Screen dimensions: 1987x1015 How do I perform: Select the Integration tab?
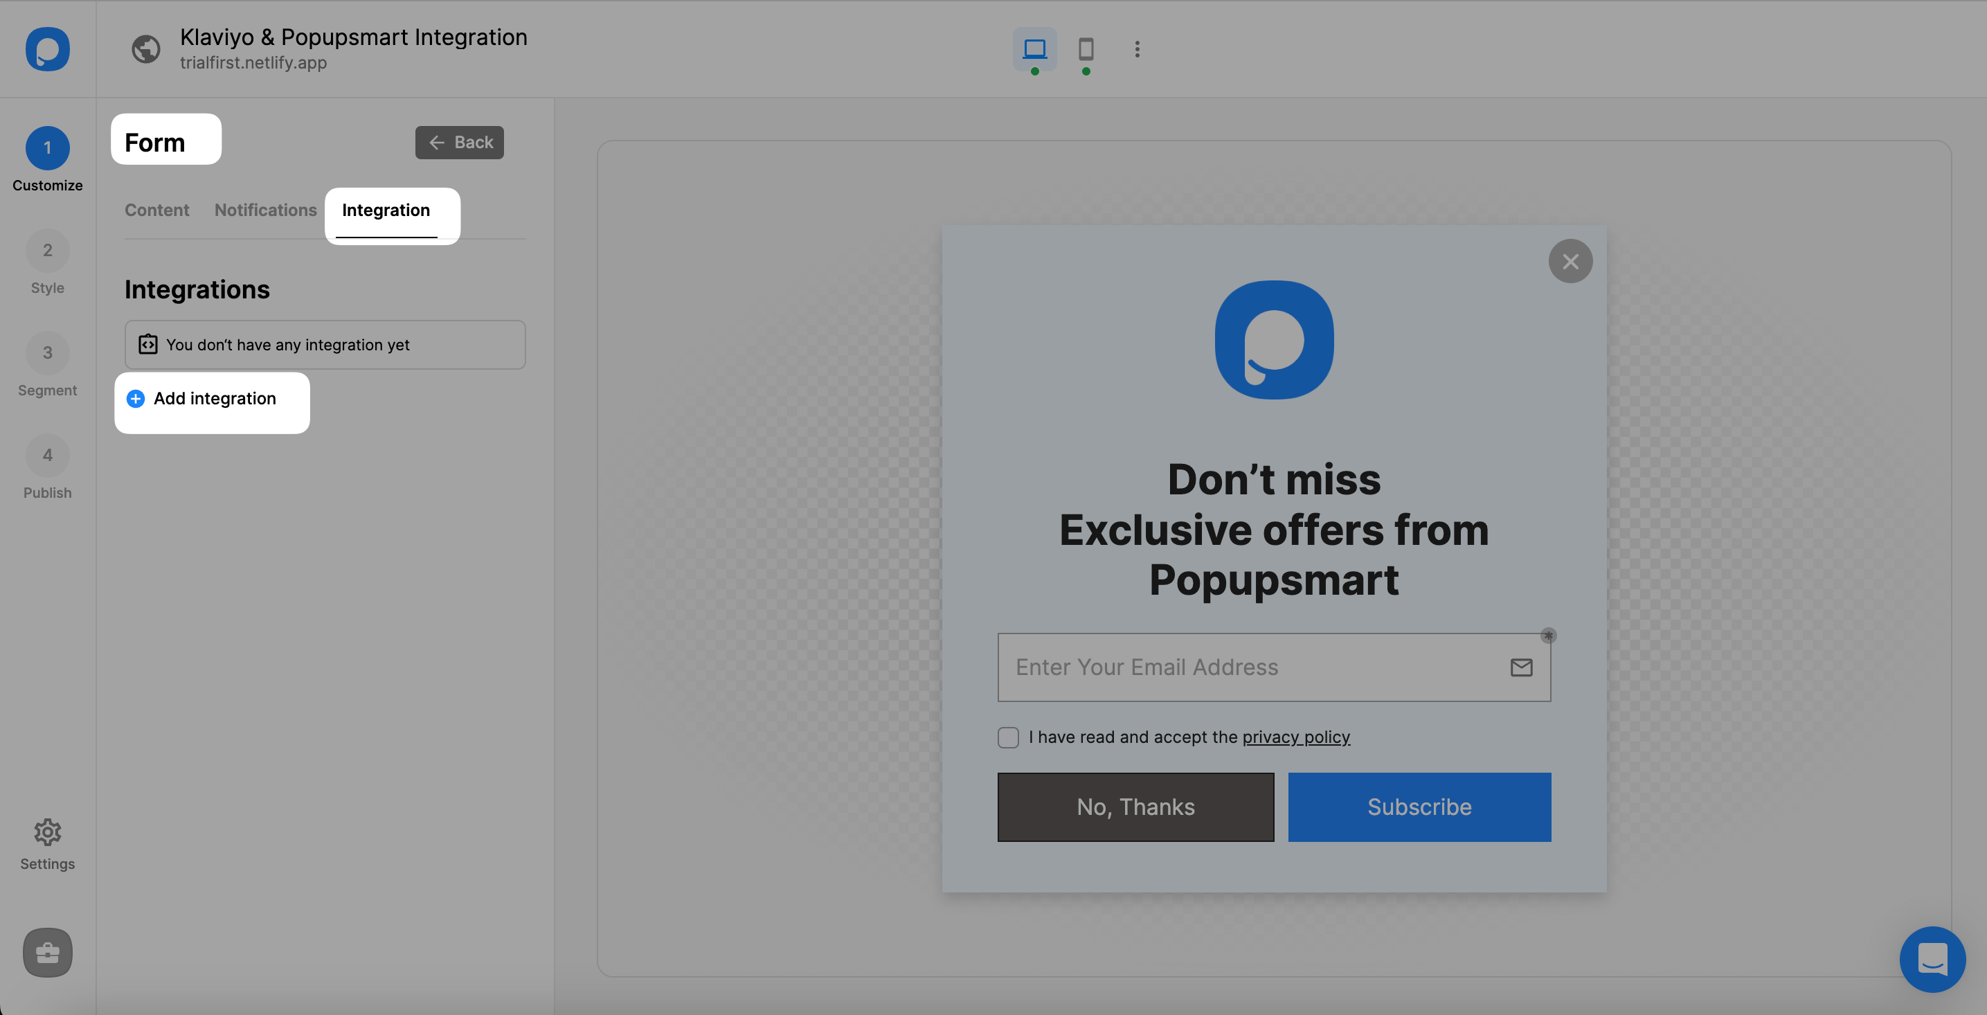pyautogui.click(x=386, y=210)
